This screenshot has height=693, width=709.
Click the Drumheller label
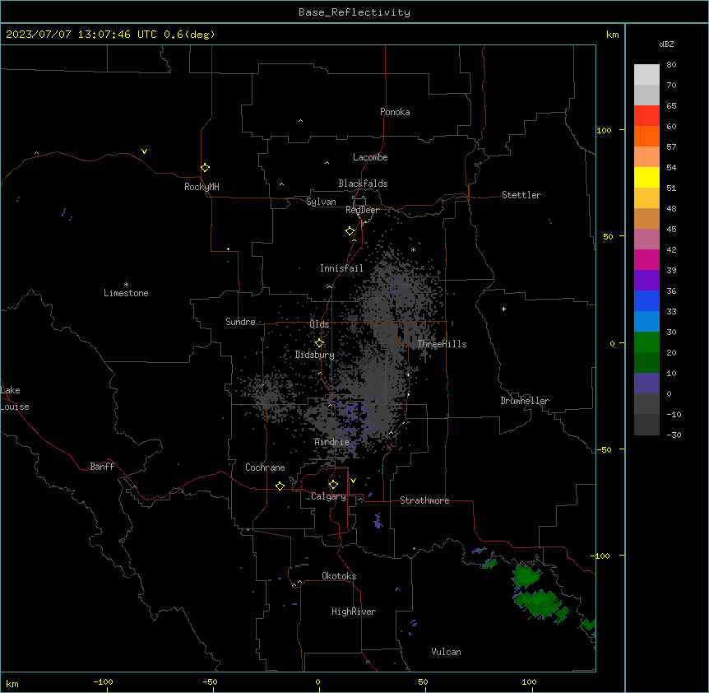[525, 401]
